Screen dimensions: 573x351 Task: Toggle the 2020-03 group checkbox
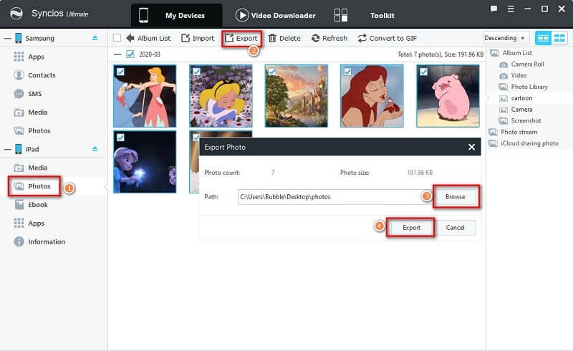point(130,54)
